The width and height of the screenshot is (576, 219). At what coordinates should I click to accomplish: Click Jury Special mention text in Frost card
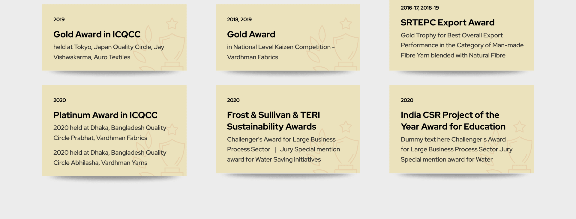pyautogui.click(x=310, y=149)
